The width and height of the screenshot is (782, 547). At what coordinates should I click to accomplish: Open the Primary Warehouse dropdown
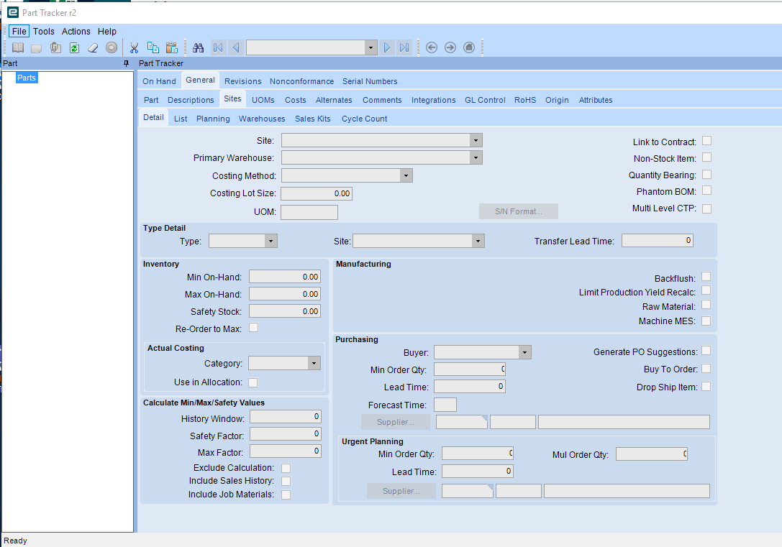(476, 158)
